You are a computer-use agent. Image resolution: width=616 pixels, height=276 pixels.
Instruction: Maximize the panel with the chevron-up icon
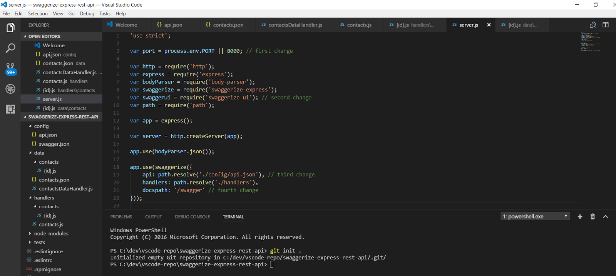point(605,216)
